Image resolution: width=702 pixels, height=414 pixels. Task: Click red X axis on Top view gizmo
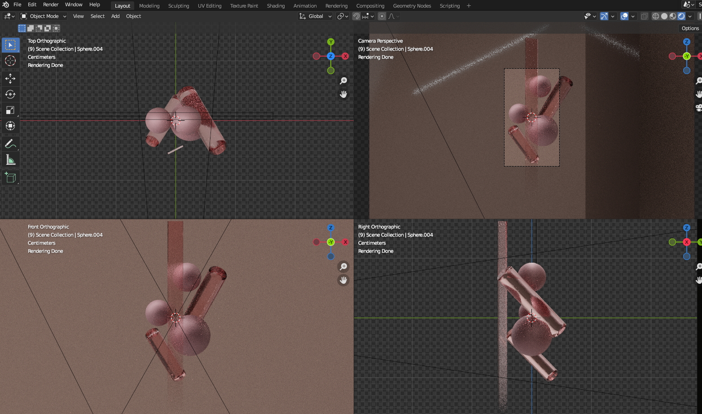[345, 56]
